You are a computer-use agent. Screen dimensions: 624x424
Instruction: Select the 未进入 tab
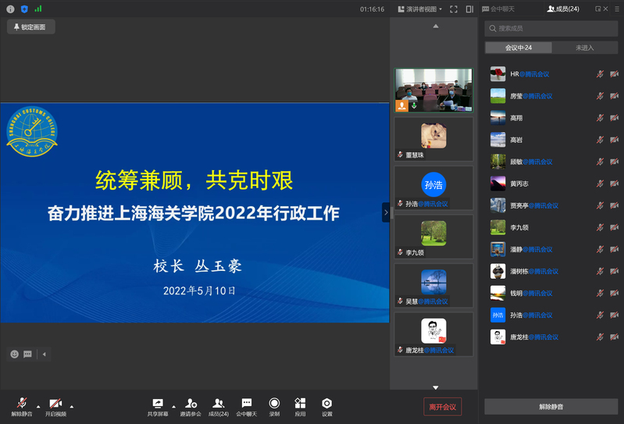585,48
